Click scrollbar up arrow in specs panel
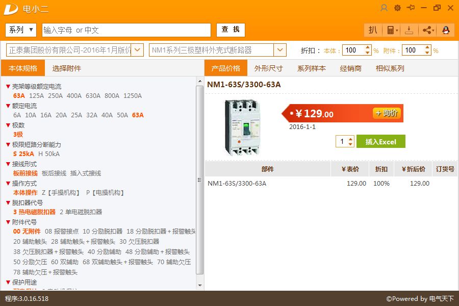This screenshot has width=459, height=306. pyautogui.click(x=199, y=81)
